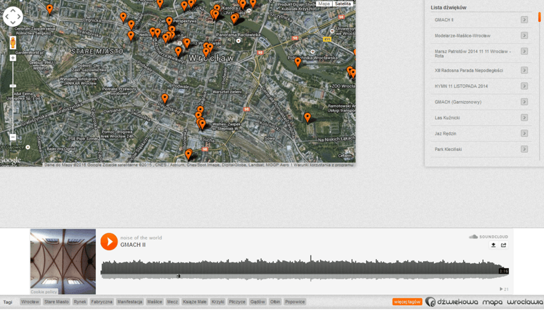Download the track in SoundCloud player
The height and width of the screenshot is (311, 544).
click(x=493, y=246)
